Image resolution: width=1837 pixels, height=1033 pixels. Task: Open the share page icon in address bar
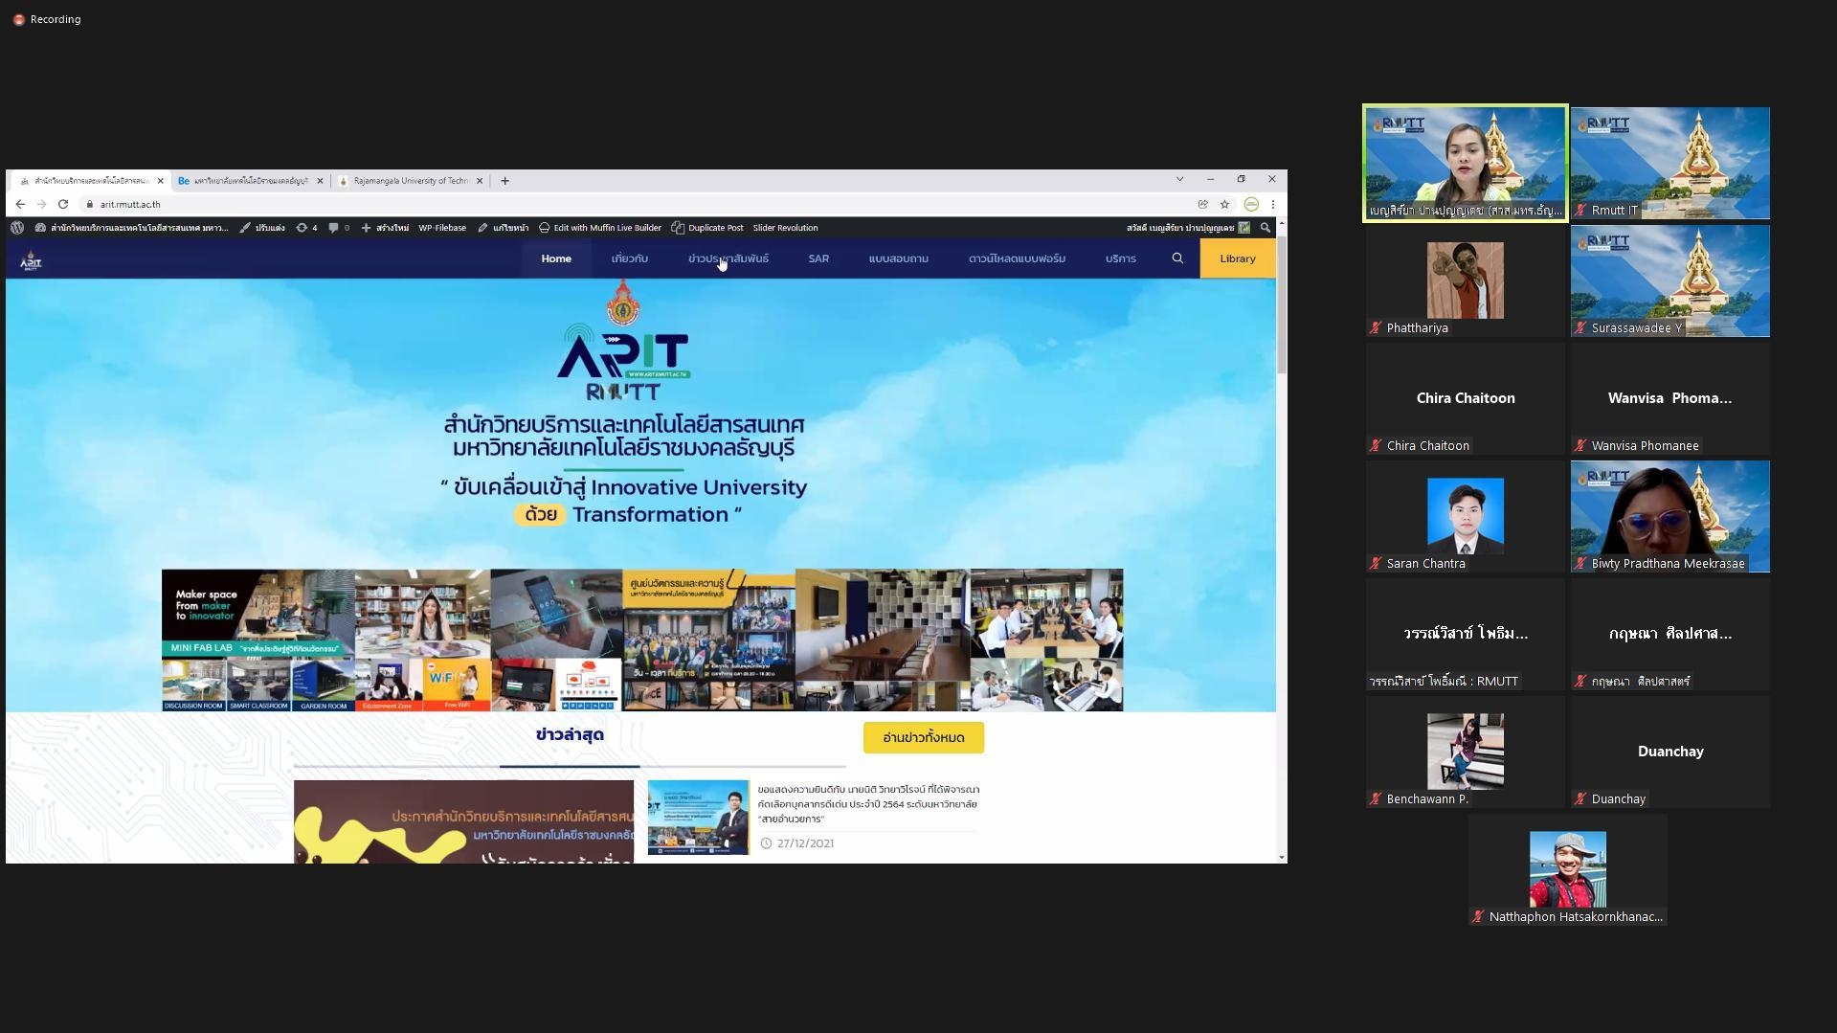[1202, 204]
